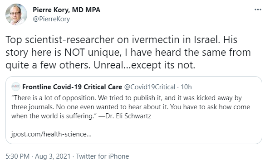Click the 'three journals' line in quote
The image size is (265, 165).
click(x=131, y=107)
